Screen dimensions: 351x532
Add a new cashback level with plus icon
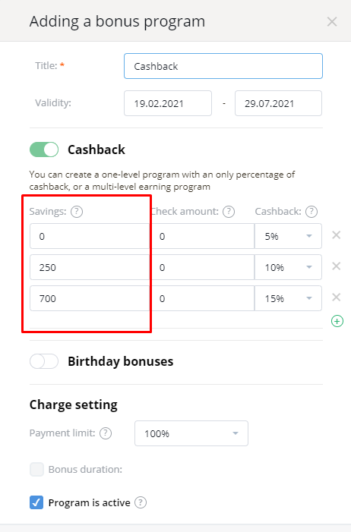[337, 321]
